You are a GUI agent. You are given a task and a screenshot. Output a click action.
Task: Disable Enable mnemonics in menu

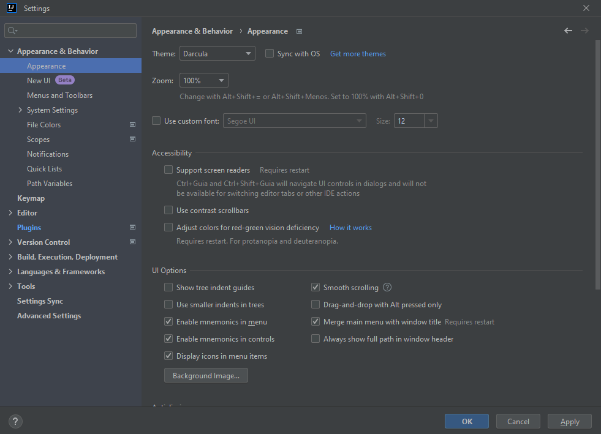click(168, 322)
